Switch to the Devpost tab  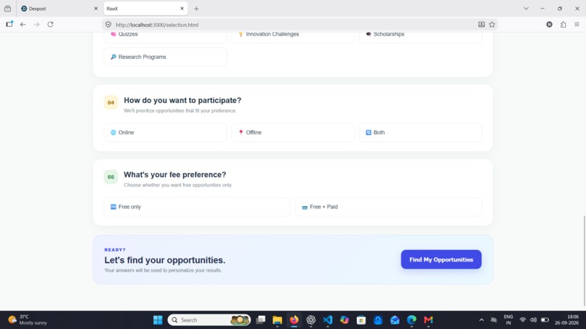55,8
